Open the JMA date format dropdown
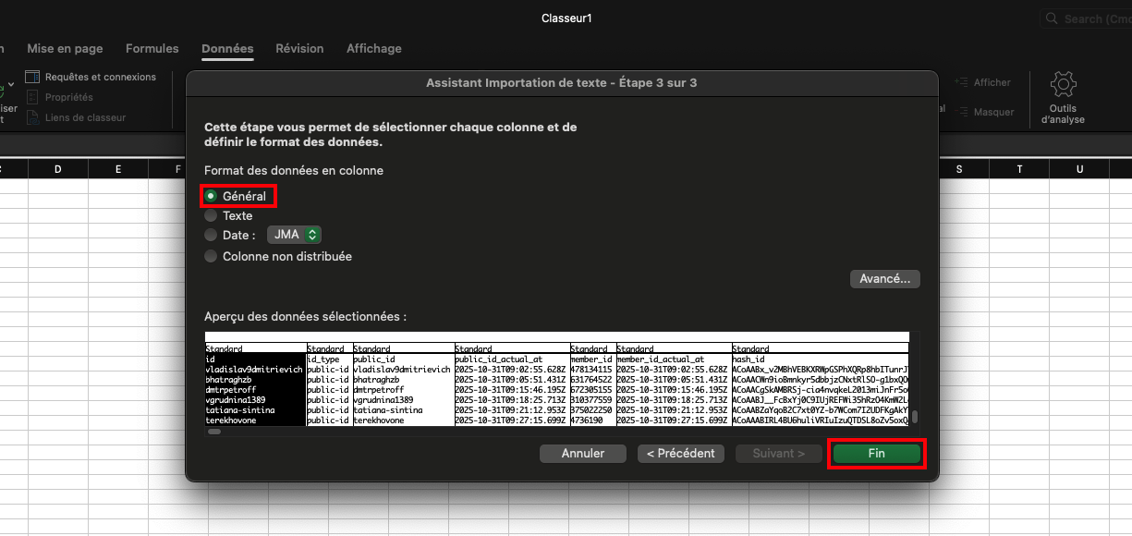1132x536 pixels. point(295,235)
